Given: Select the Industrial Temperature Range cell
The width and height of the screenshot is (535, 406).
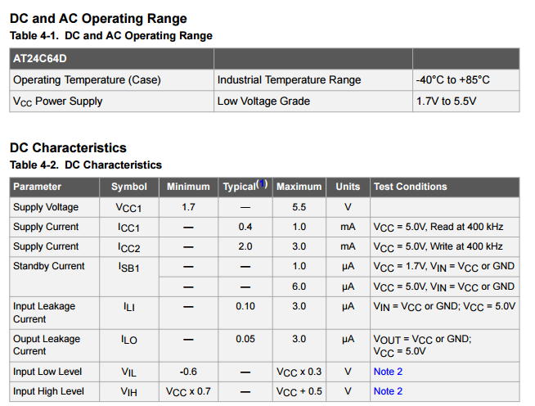Looking at the screenshot, I should click(x=289, y=80).
